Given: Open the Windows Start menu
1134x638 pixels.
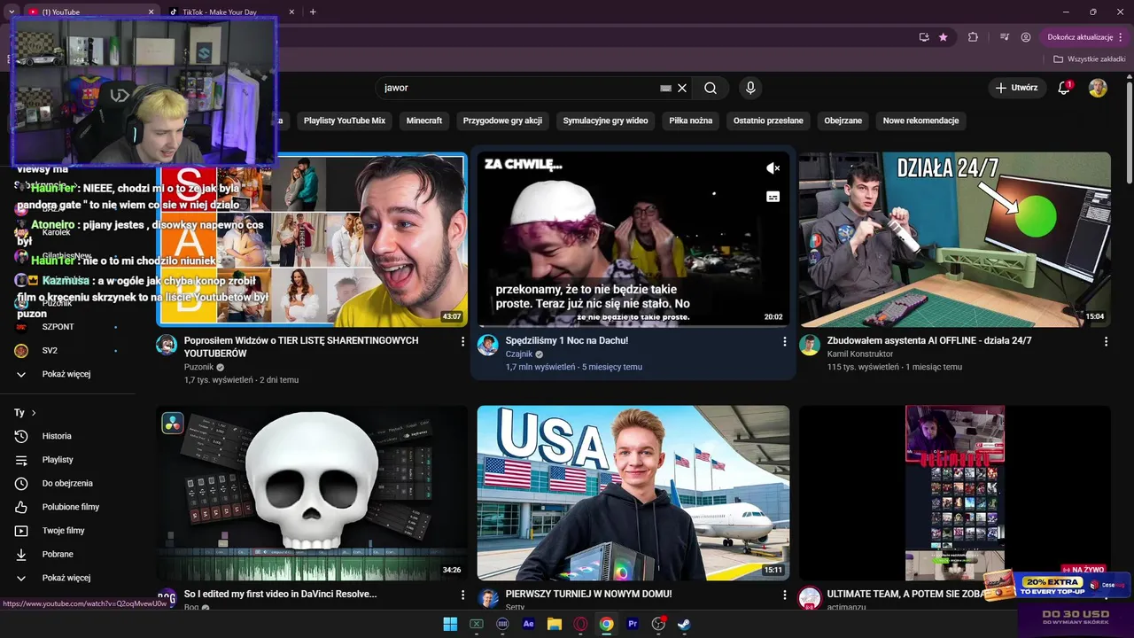Looking at the screenshot, I should point(450,624).
